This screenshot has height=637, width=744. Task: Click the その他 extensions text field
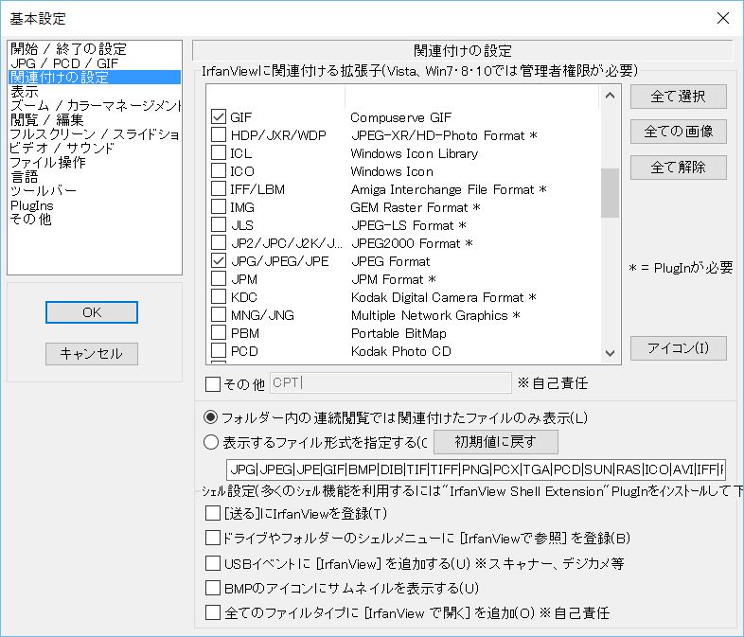(x=391, y=382)
